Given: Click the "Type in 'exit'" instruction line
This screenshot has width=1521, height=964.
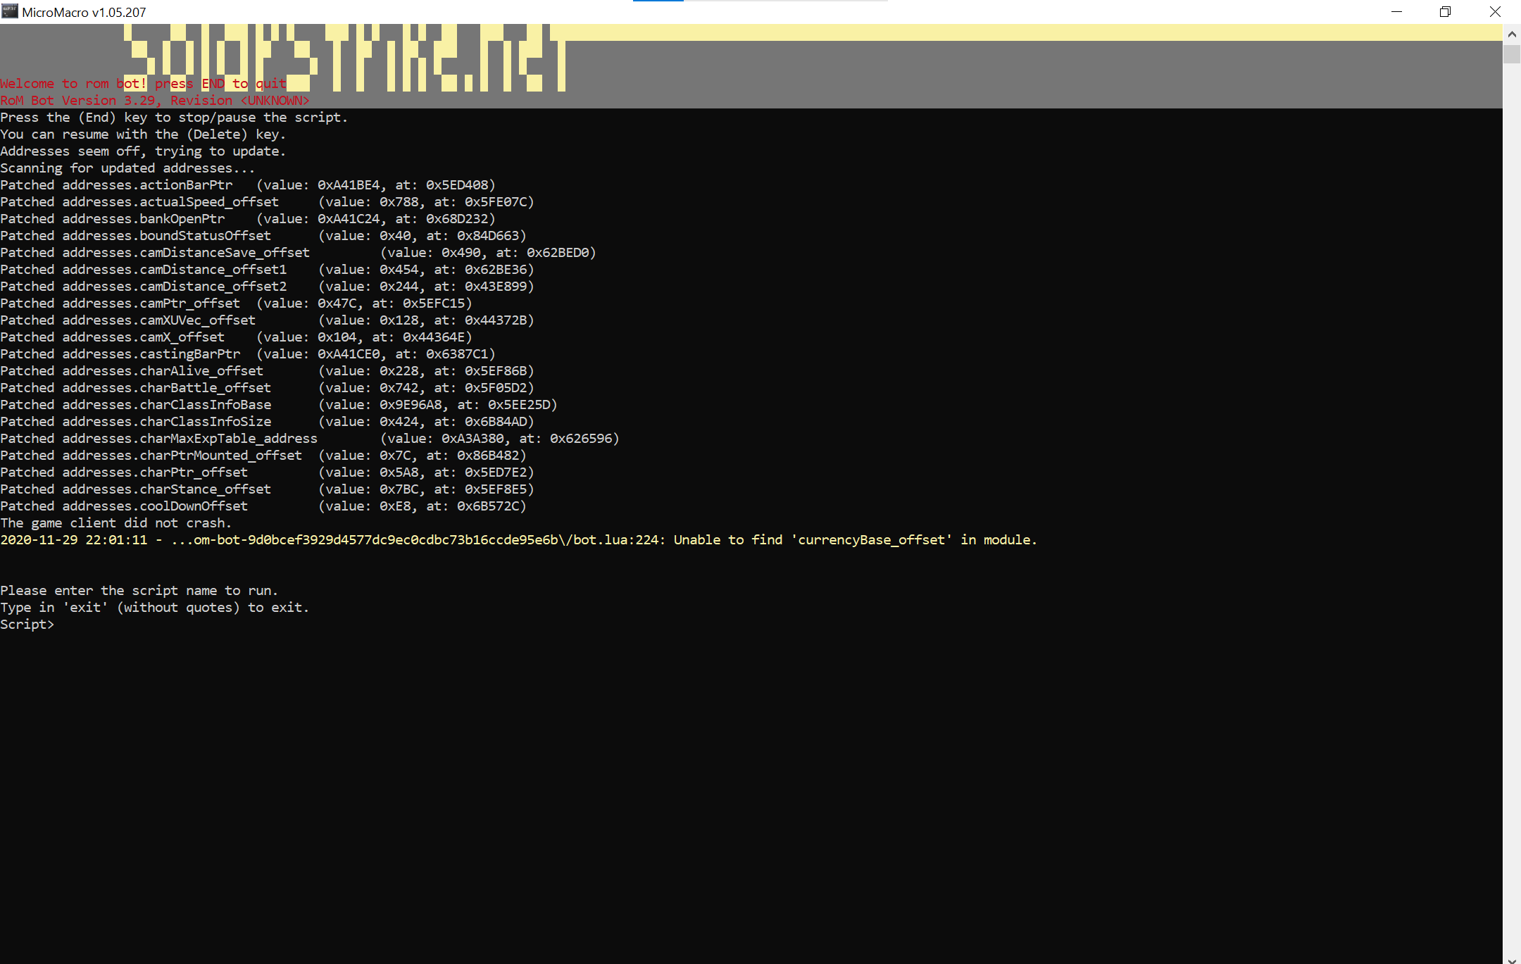Looking at the screenshot, I should click(x=154, y=608).
